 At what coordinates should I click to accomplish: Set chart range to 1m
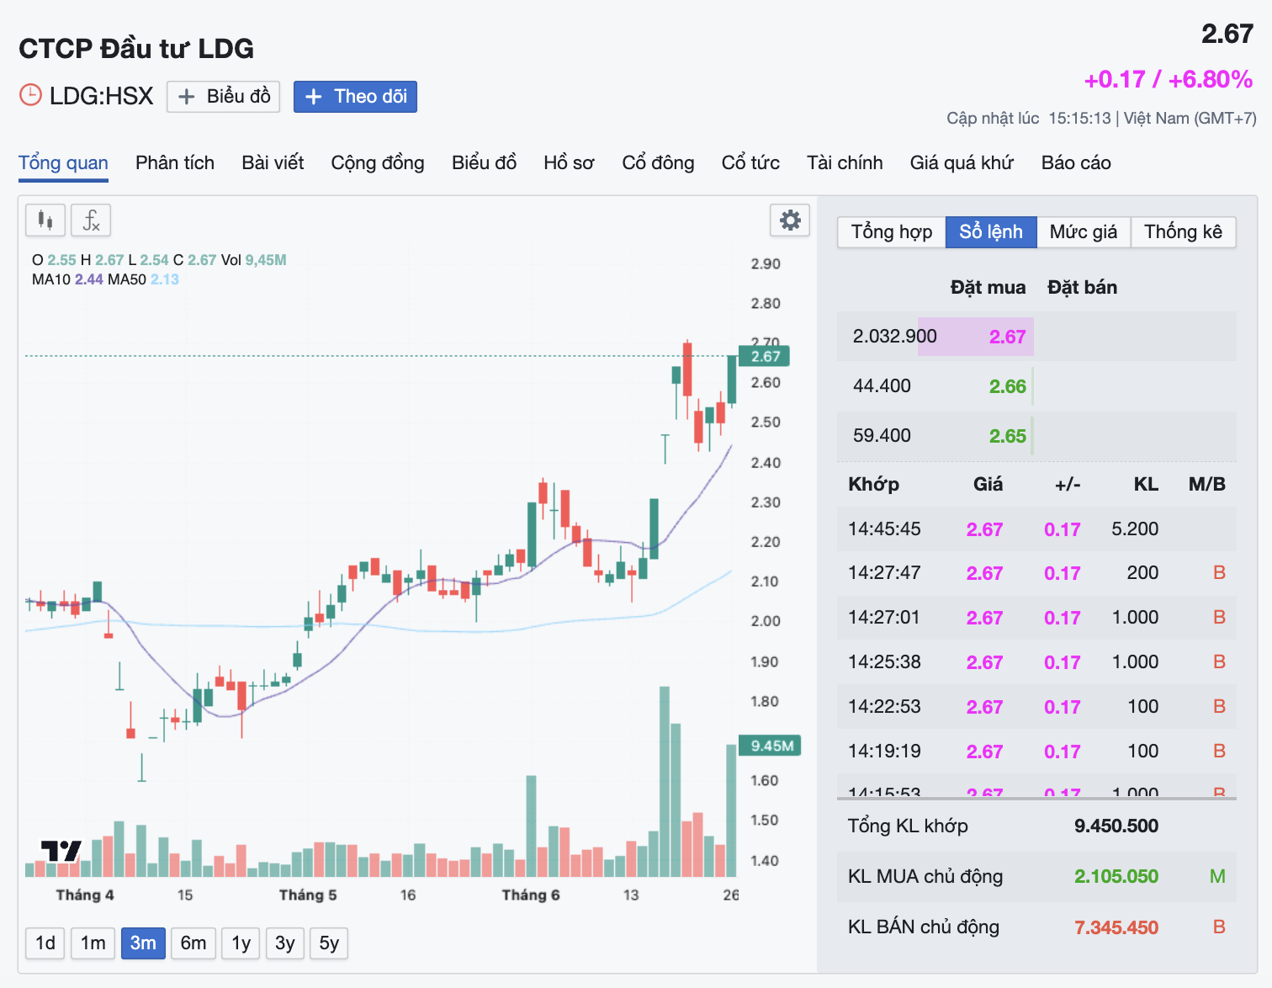click(x=93, y=943)
